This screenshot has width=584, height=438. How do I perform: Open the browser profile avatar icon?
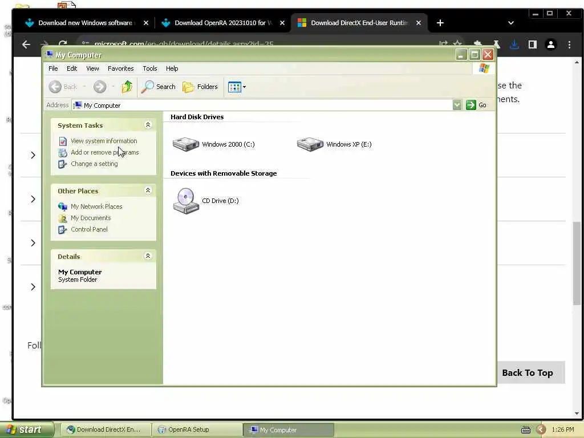(x=551, y=44)
